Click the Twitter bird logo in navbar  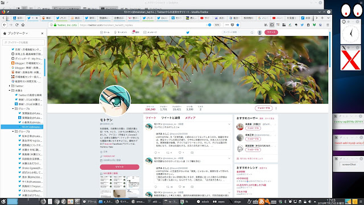(x=188, y=32)
